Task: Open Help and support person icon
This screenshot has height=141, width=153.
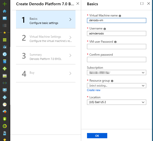Action: (x=4, y=133)
